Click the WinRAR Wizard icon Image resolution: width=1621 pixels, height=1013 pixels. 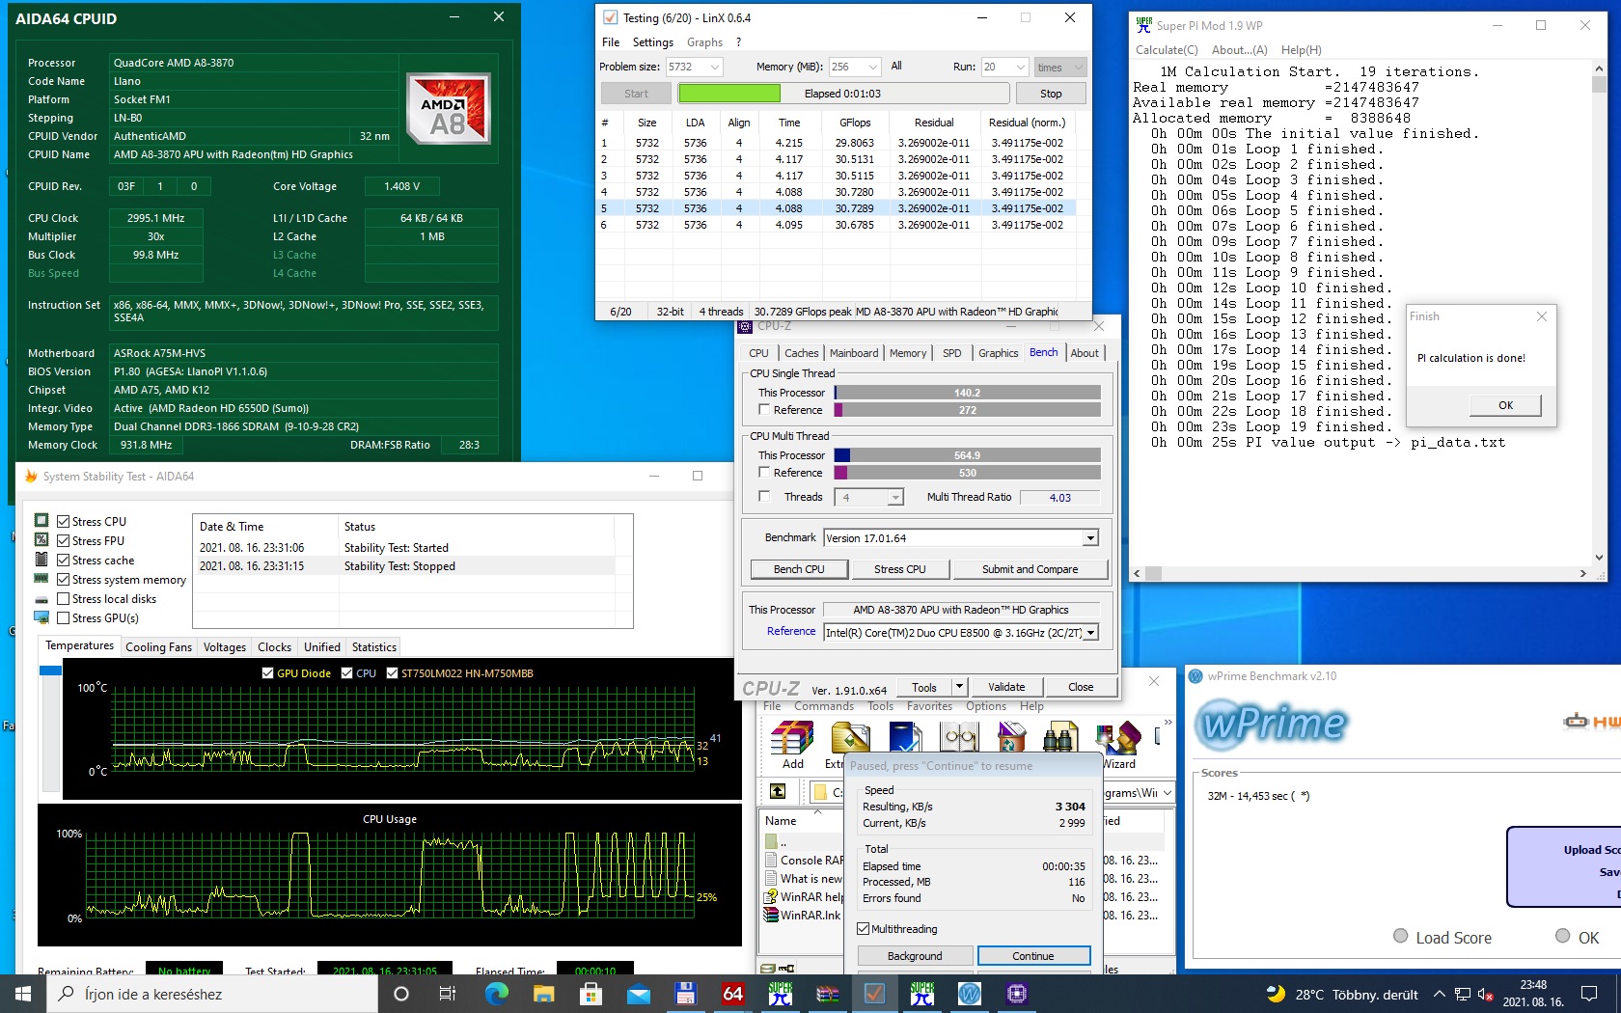coord(1119,739)
